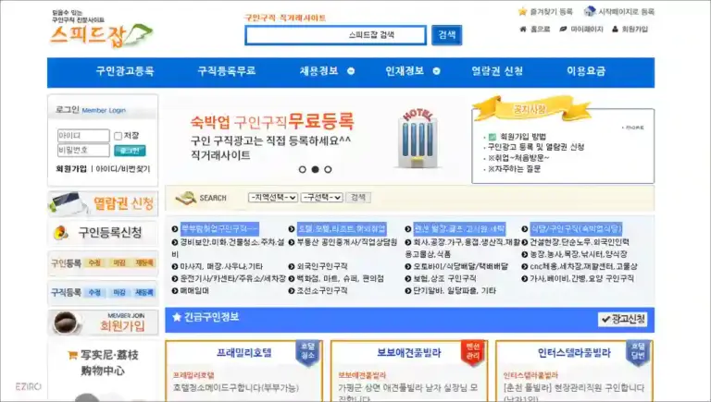Click the star icon beside 긴급구인정보

tap(177, 317)
